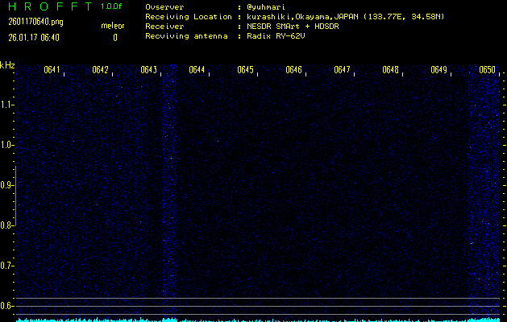Click the 0648 time marker
Viewport: 507px width, 322px height.
point(390,70)
